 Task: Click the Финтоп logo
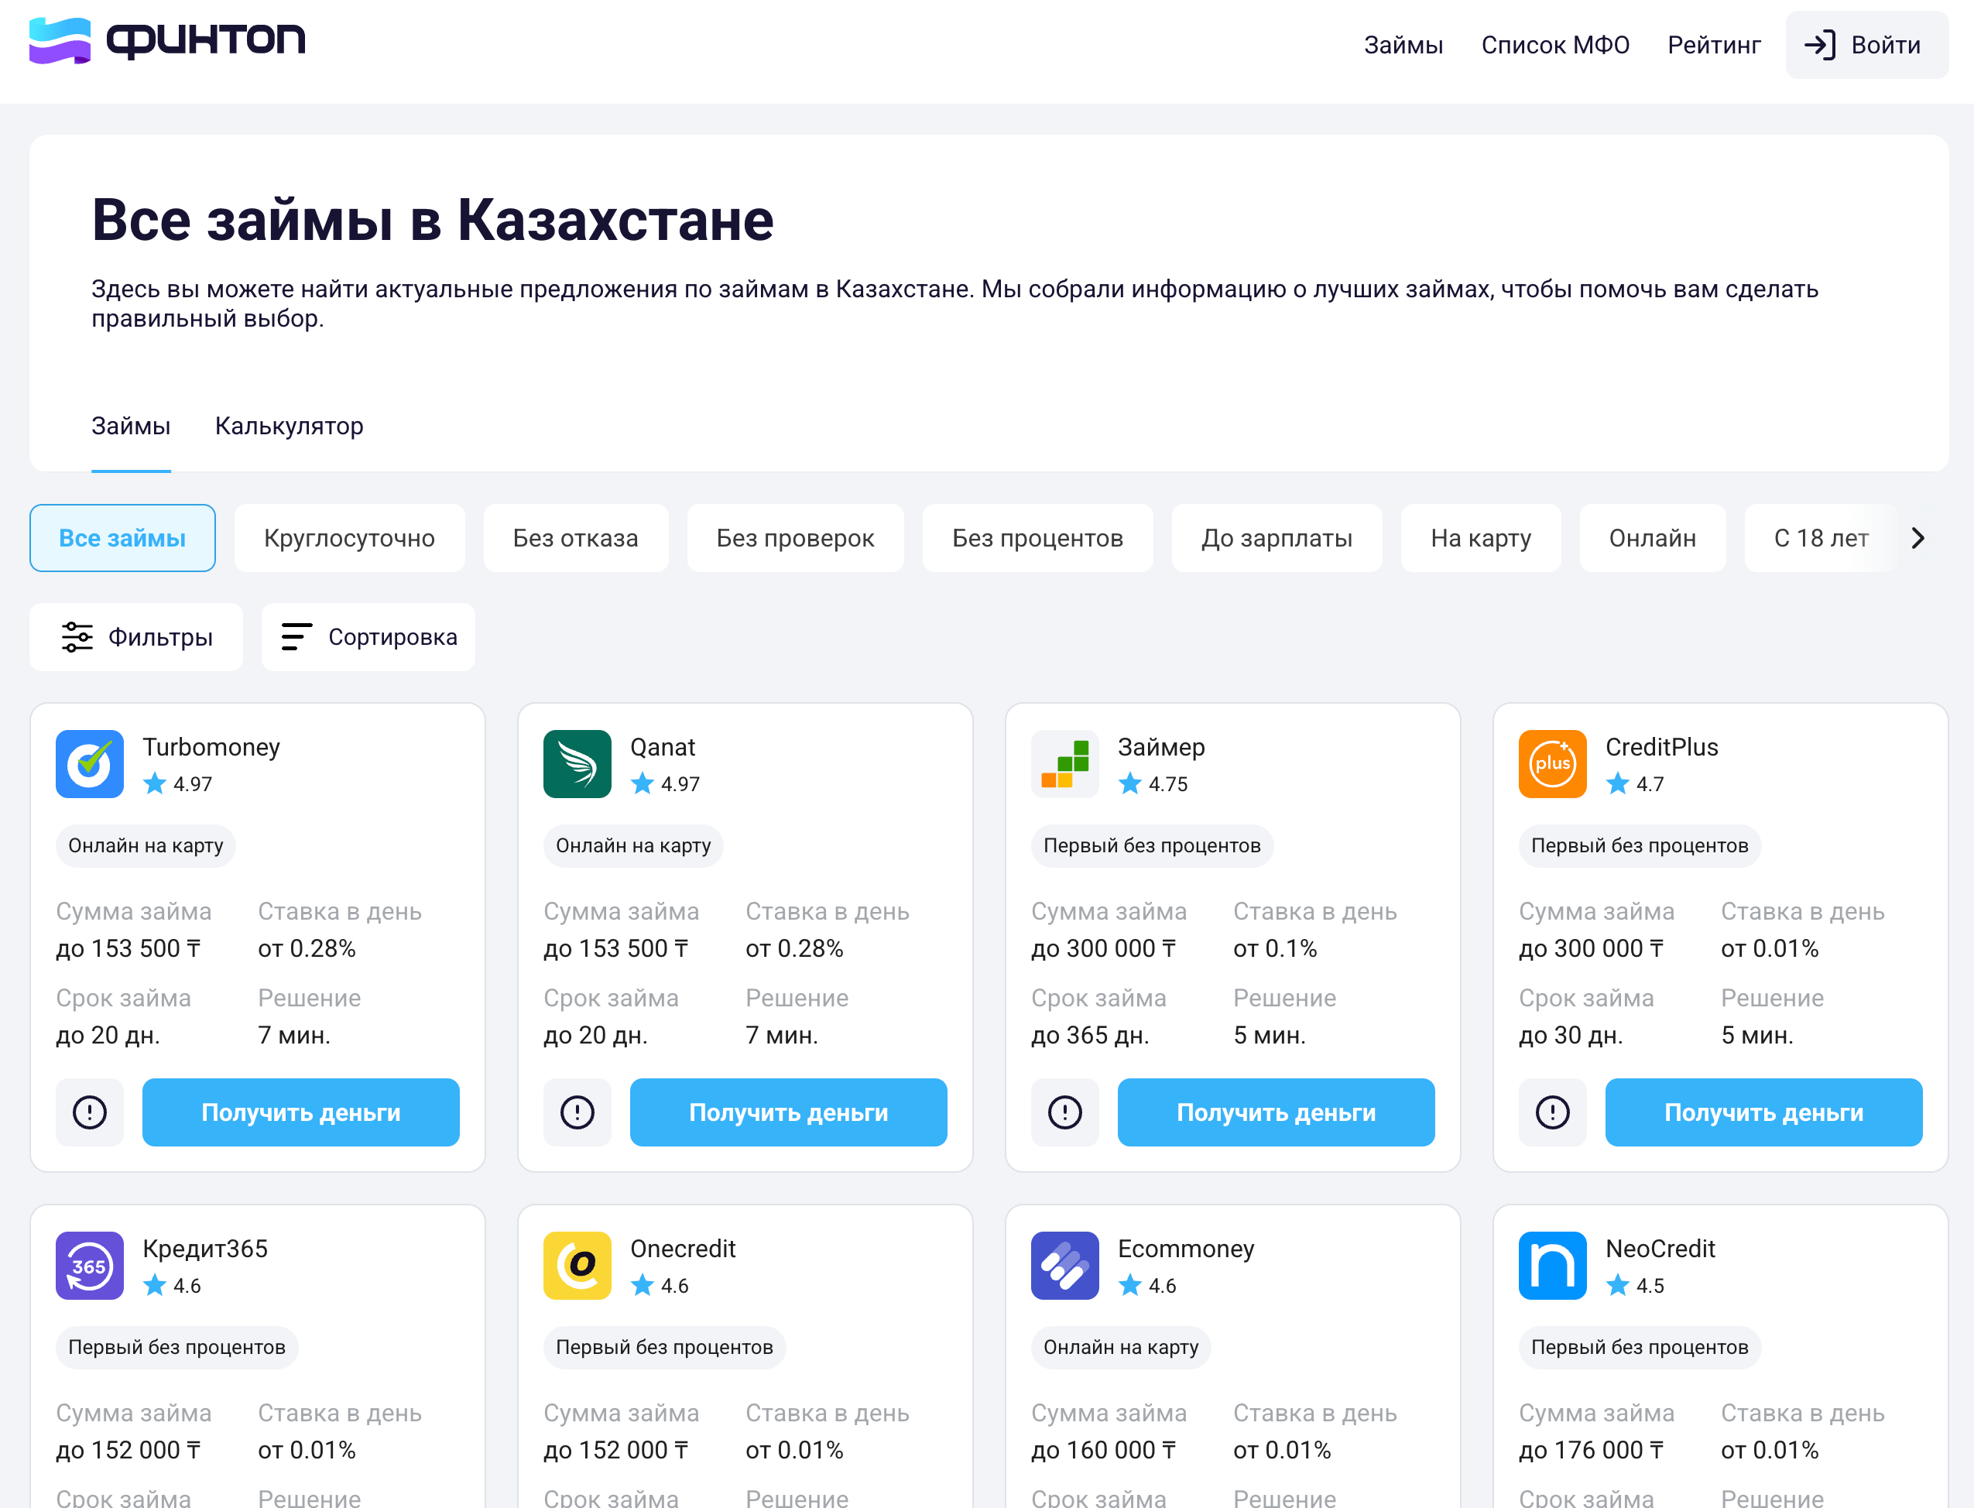click(x=167, y=41)
